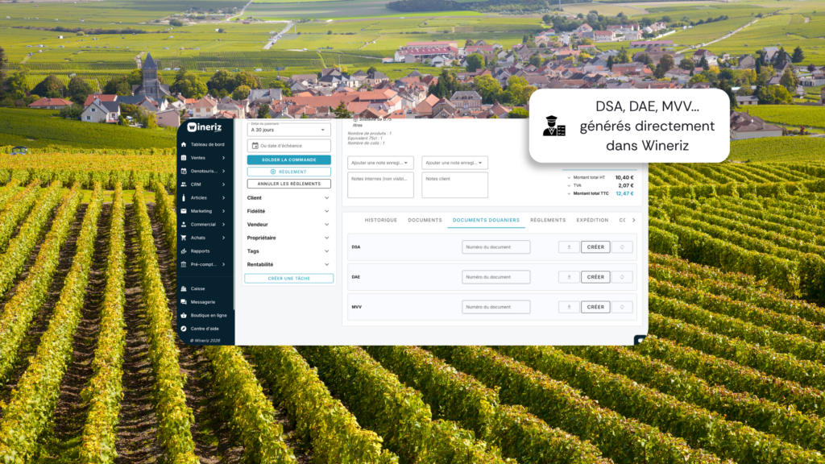The image size is (825, 464).
Task: Click the Caisse register icon
Action: (x=184, y=289)
